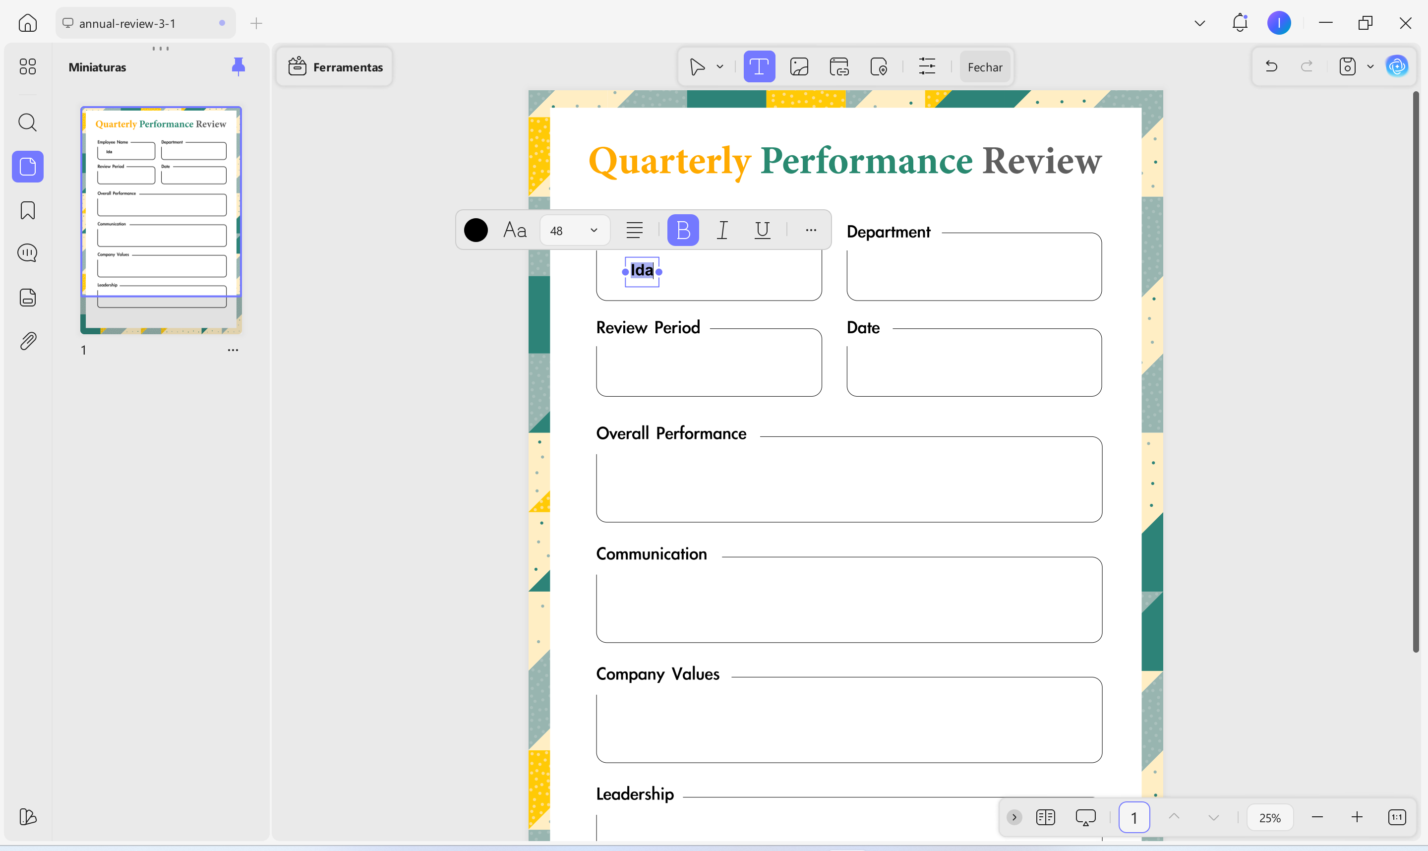
Task: Open the search panel icon in the sidebar
Action: pos(27,122)
